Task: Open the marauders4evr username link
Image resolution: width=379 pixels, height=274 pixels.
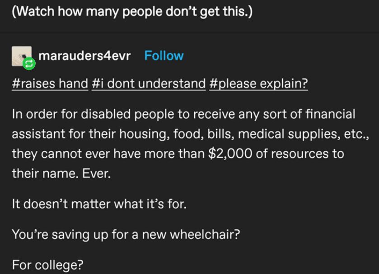Action: [84, 56]
